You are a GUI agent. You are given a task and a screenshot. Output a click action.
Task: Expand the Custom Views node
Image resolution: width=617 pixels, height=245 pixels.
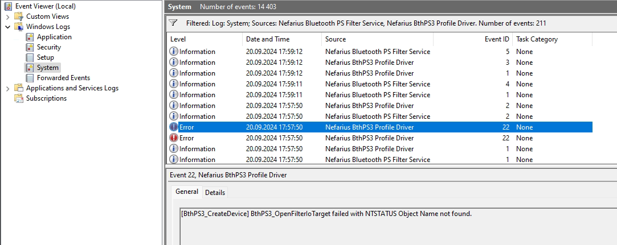pyautogui.click(x=8, y=16)
